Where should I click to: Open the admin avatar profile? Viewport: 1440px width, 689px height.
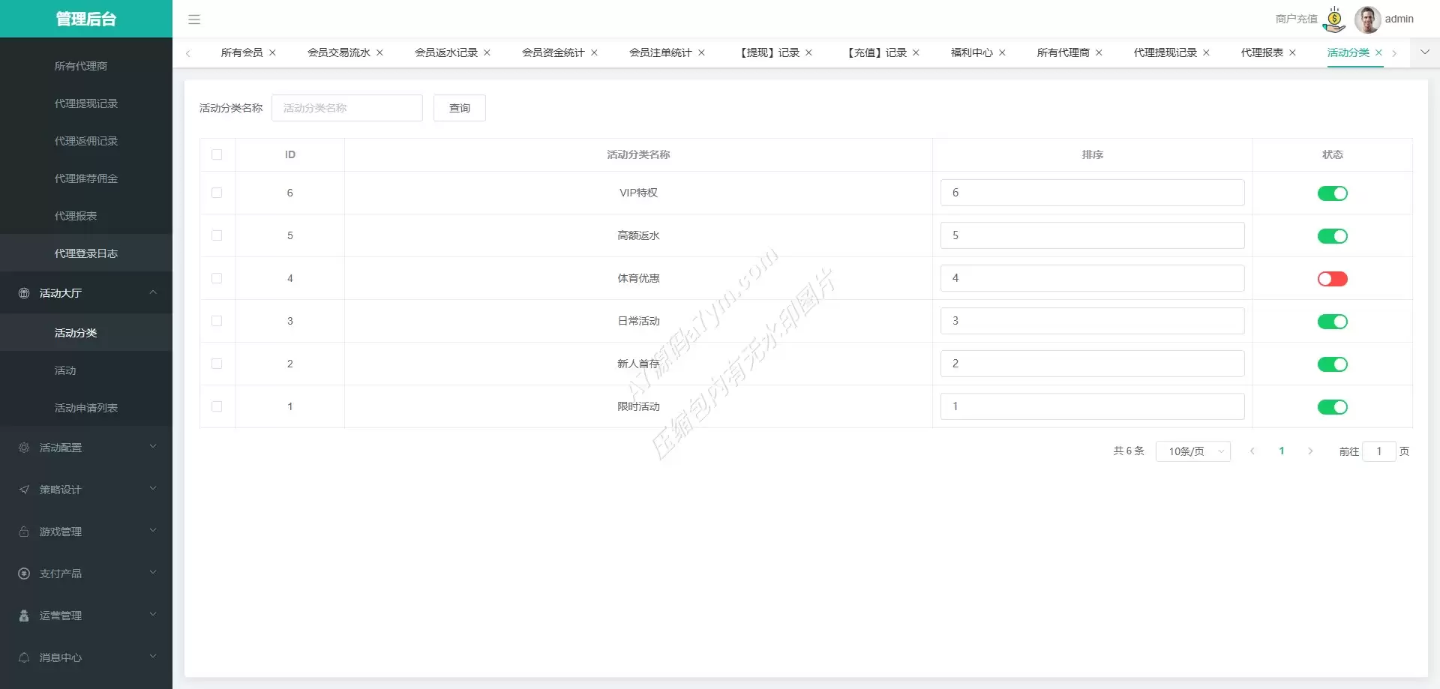(x=1367, y=19)
